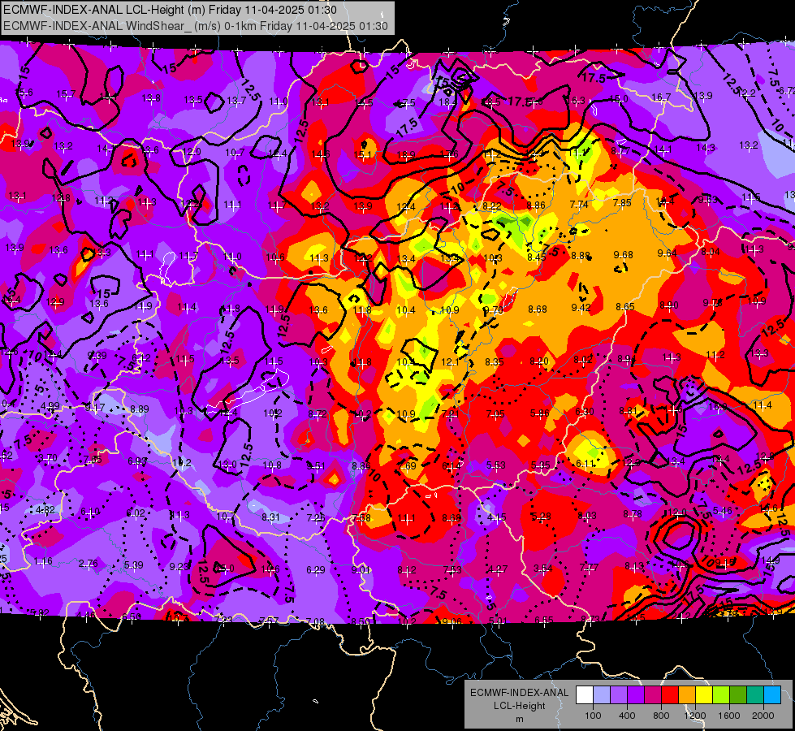Click the wind shear value '3.54'
The width and height of the screenshot is (795, 731).
click(542, 569)
